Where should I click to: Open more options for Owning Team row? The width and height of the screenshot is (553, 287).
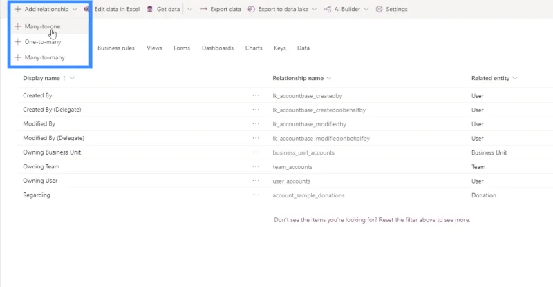[x=256, y=166]
